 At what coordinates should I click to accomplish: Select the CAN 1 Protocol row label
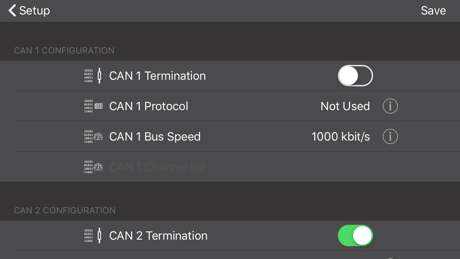coord(149,106)
